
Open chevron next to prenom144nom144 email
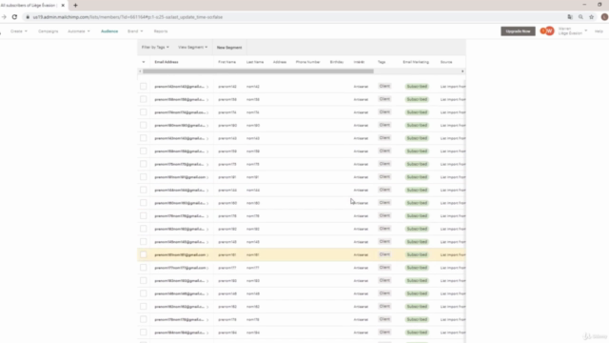tap(207, 191)
